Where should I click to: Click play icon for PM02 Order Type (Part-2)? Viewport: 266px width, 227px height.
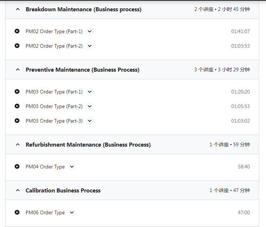[x=17, y=46]
